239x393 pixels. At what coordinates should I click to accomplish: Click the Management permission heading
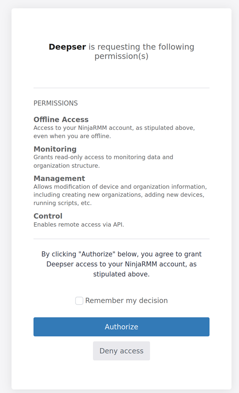pyautogui.click(x=59, y=178)
